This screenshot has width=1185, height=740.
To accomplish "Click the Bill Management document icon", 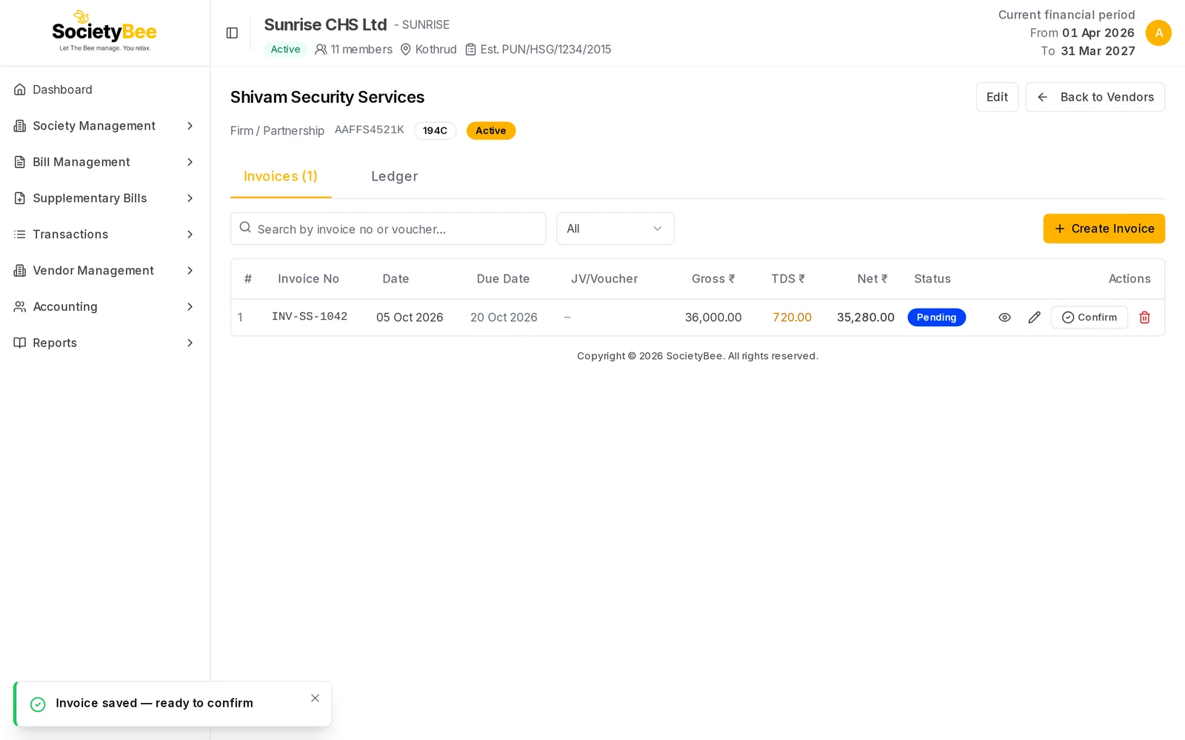I will click(20, 162).
